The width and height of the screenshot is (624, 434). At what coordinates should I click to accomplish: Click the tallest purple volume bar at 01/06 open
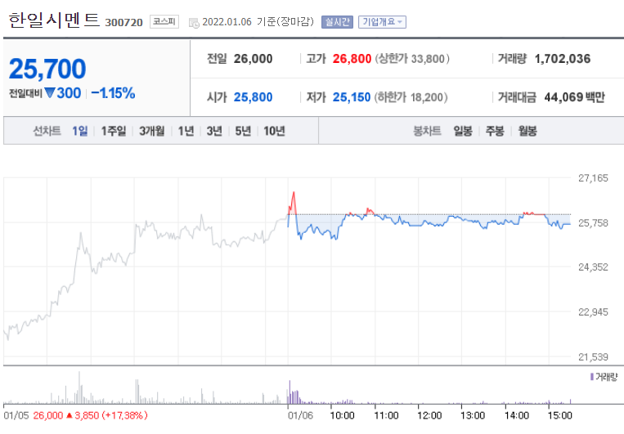pos(290,392)
